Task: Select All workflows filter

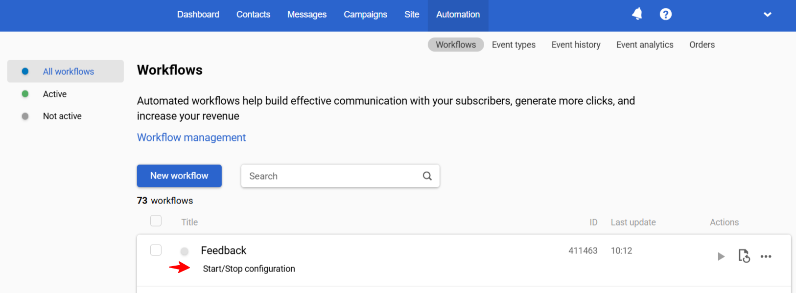Action: (x=69, y=71)
